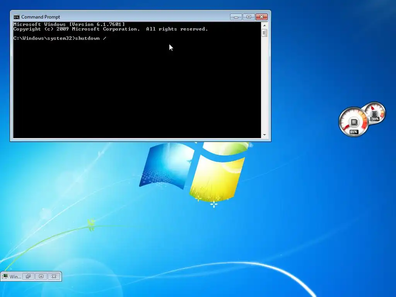This screenshot has height=297, width=396.
Task: Open the Command Prompt system menu icon
Action: [x=16, y=17]
